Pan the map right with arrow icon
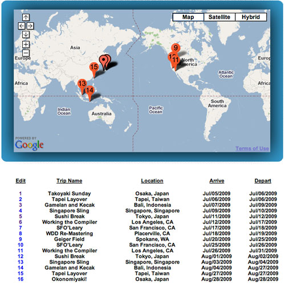Screen dimensions: 285x287 (30, 26)
